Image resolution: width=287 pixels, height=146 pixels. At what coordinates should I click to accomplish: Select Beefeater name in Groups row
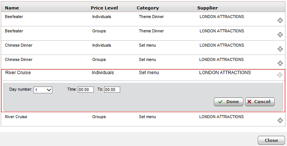tap(14, 31)
